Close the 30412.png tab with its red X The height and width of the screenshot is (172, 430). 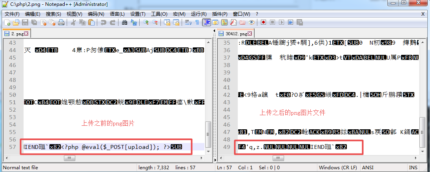[250, 33]
